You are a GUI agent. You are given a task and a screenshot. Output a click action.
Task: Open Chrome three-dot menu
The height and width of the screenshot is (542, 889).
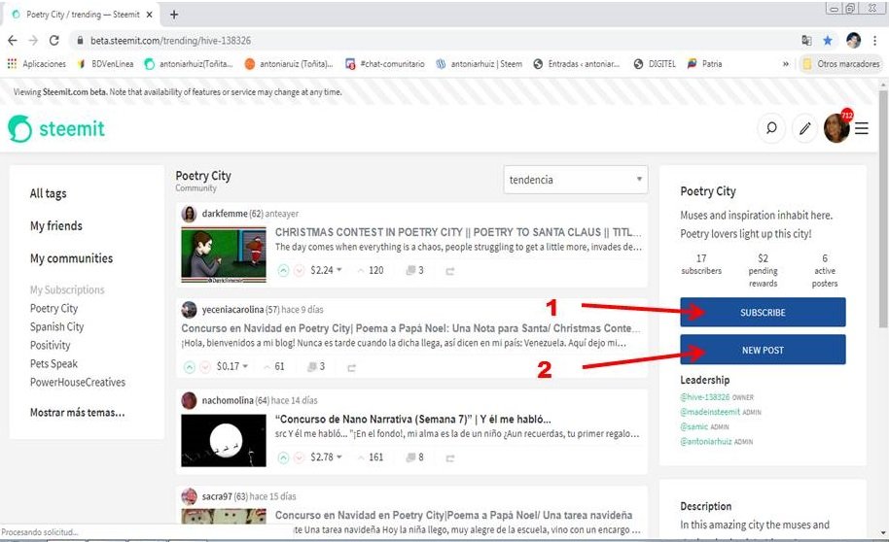pos(875,40)
